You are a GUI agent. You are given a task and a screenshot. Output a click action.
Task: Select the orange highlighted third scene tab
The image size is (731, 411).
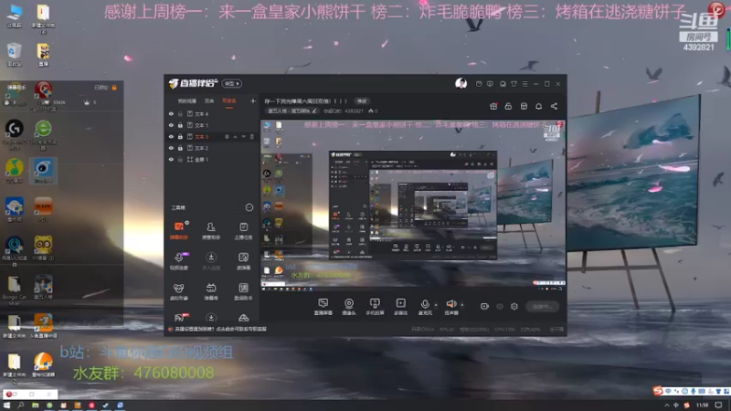tap(229, 101)
